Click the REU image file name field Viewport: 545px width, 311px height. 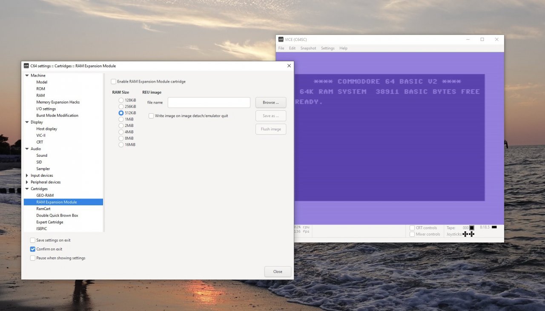click(209, 103)
